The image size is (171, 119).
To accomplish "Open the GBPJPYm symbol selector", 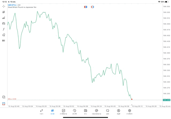I will (x=11, y=5).
